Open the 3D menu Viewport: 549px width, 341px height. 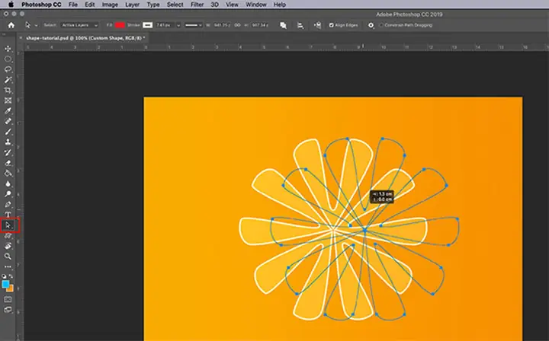[x=214, y=5]
